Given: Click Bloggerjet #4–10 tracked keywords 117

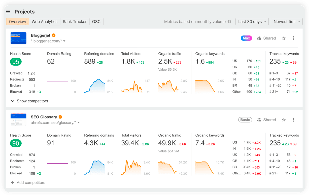Looking at the screenshot, I should click(x=288, y=80).
